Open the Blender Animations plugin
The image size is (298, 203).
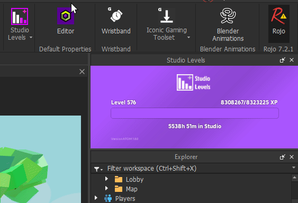click(x=228, y=25)
